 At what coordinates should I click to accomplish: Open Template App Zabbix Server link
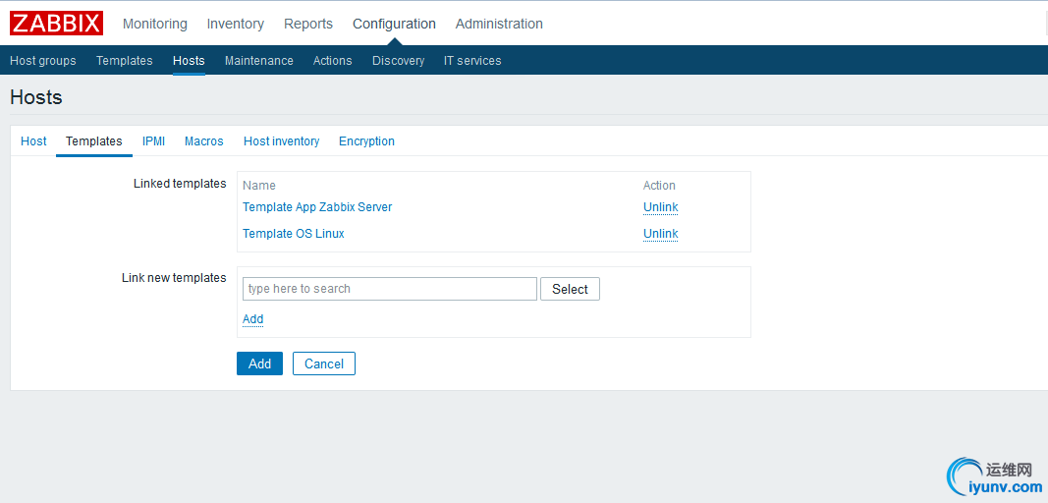click(x=317, y=206)
